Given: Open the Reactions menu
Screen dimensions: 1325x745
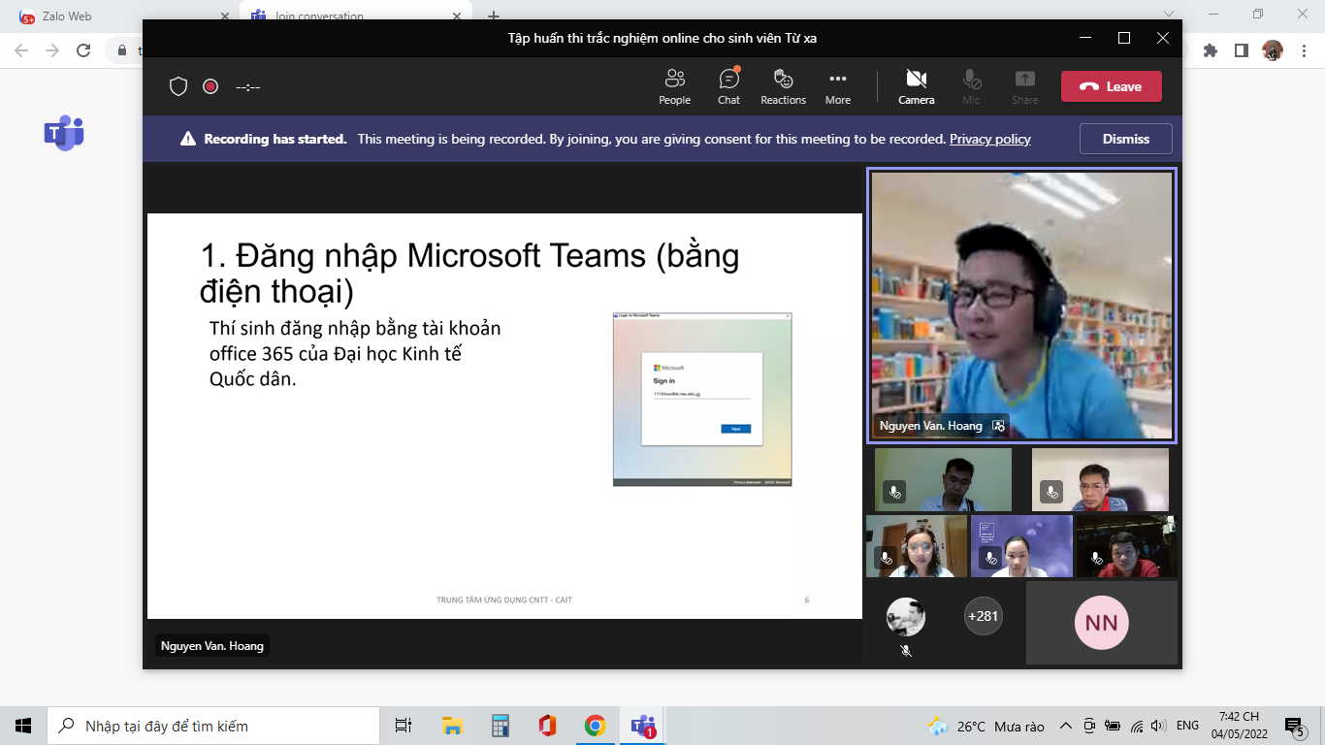Looking at the screenshot, I should pyautogui.click(x=783, y=86).
